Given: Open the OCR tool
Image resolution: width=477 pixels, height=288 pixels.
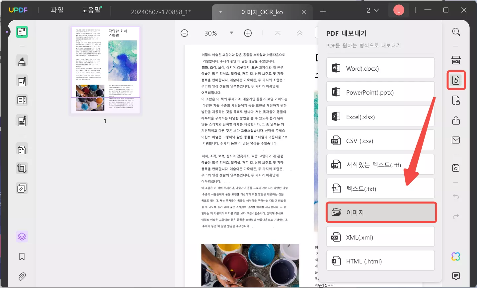Looking at the screenshot, I should (x=456, y=60).
